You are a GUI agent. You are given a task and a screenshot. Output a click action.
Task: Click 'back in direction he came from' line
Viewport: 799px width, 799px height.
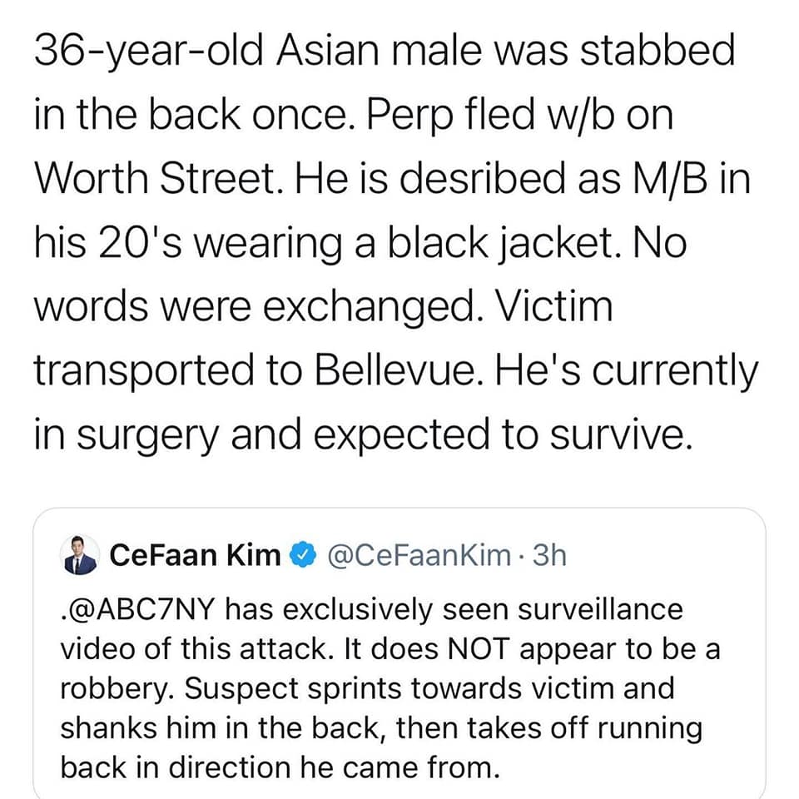(280, 767)
